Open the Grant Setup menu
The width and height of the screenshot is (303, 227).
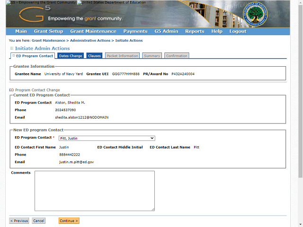pos(48,31)
